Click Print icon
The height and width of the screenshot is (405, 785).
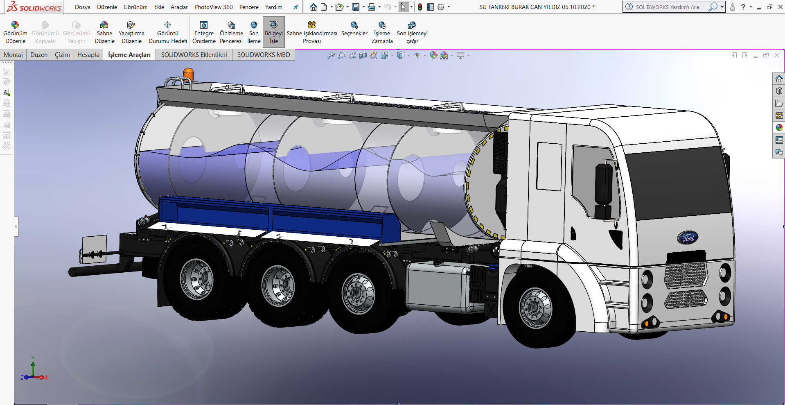coord(372,7)
